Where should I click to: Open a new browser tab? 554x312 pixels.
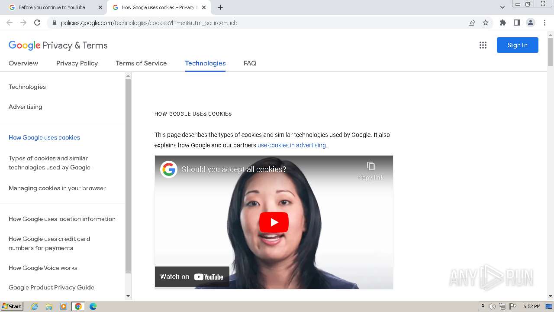220,7
